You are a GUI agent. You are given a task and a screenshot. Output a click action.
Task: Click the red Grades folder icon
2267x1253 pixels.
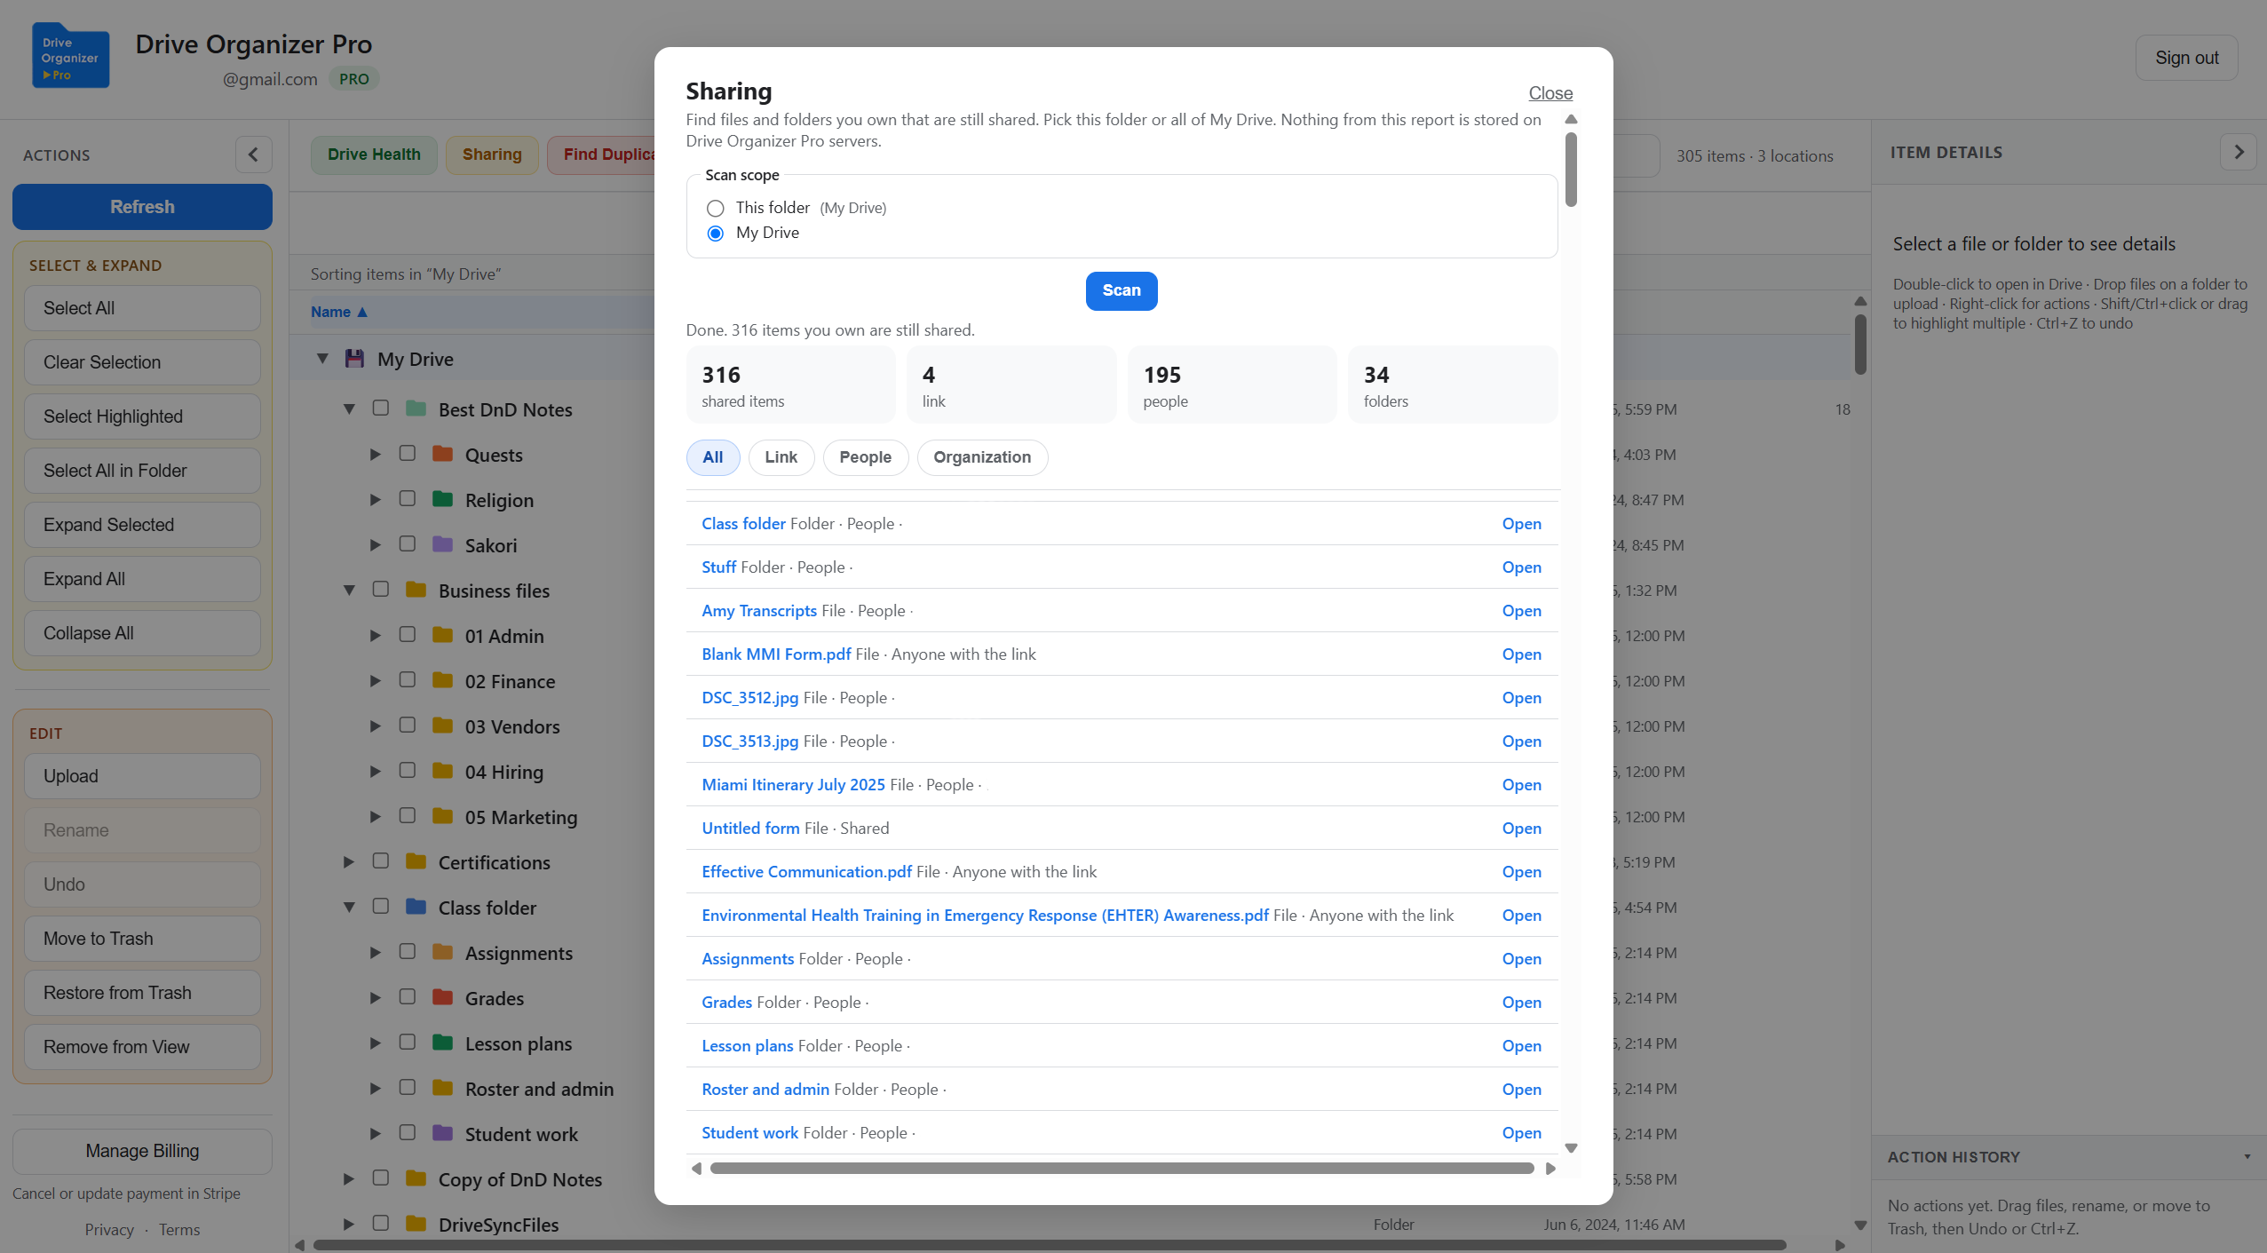click(x=442, y=997)
